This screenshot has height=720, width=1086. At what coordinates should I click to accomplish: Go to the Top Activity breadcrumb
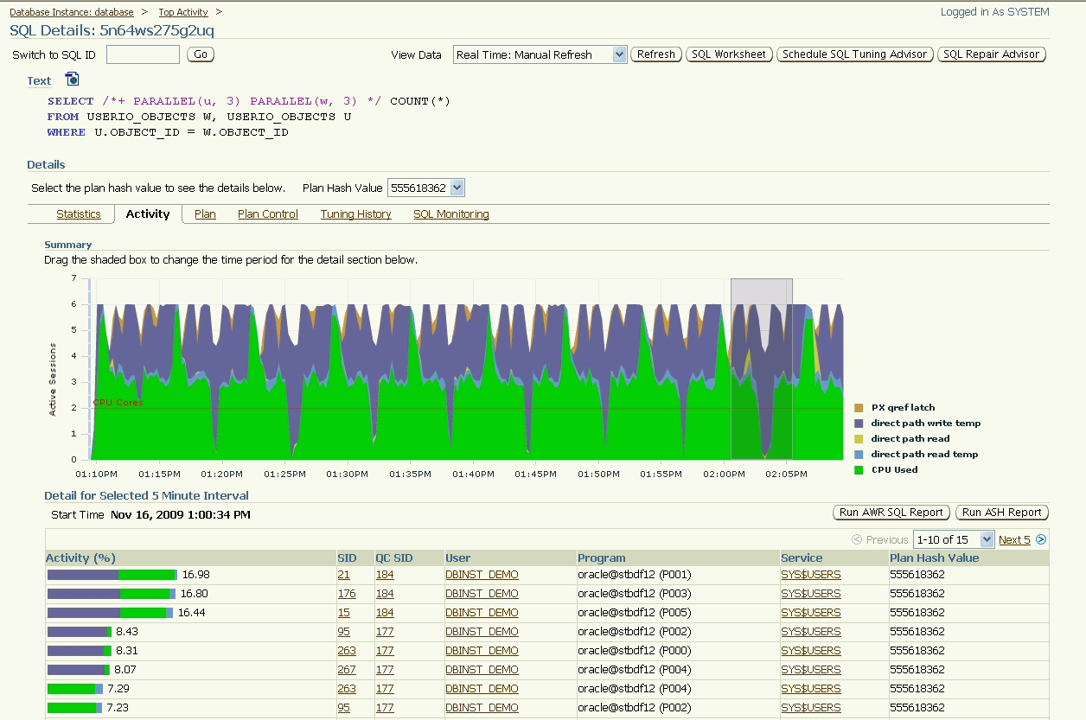pos(183,12)
